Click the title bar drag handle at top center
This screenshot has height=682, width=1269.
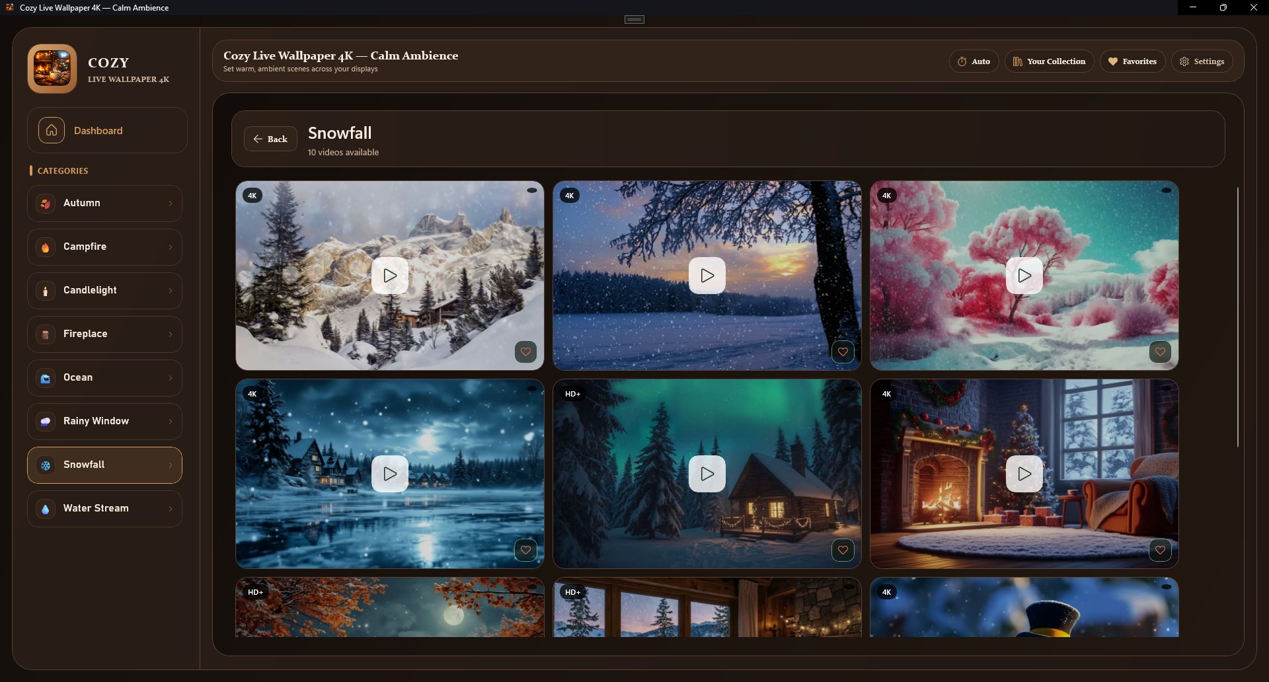(x=634, y=19)
